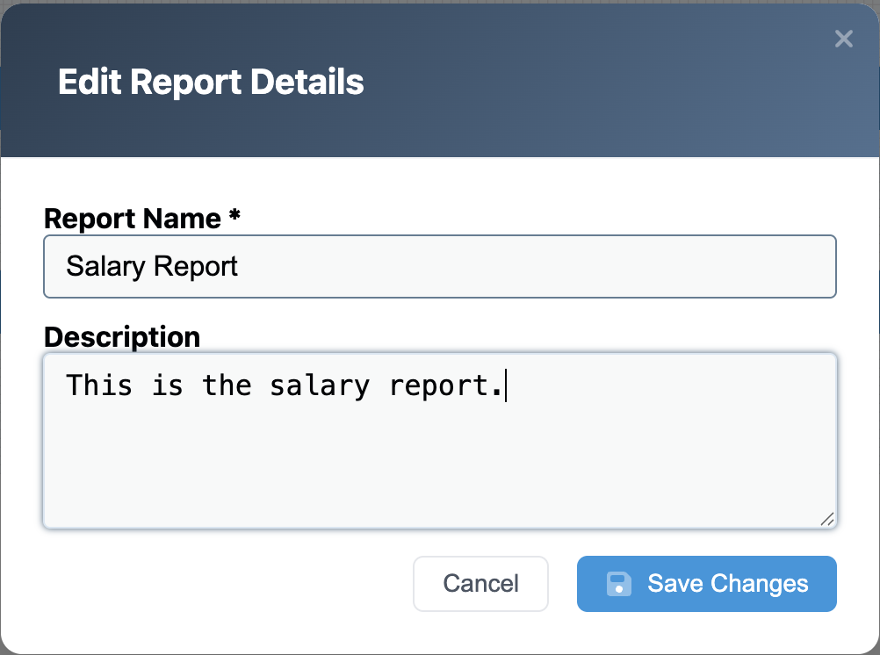This screenshot has width=880, height=655.
Task: Select the Salary Report text field
Action: coord(439,266)
